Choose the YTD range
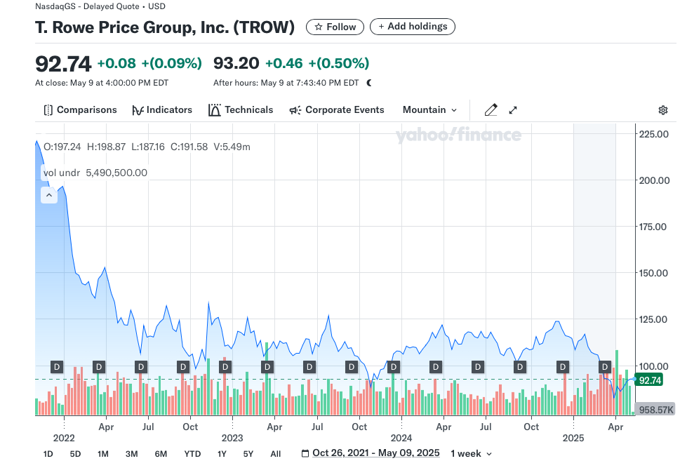The width and height of the screenshot is (687, 468). click(192, 454)
